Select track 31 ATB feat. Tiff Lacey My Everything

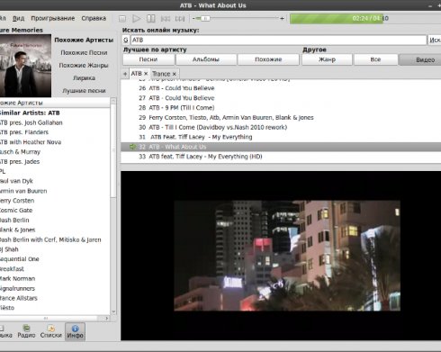[x=281, y=137]
